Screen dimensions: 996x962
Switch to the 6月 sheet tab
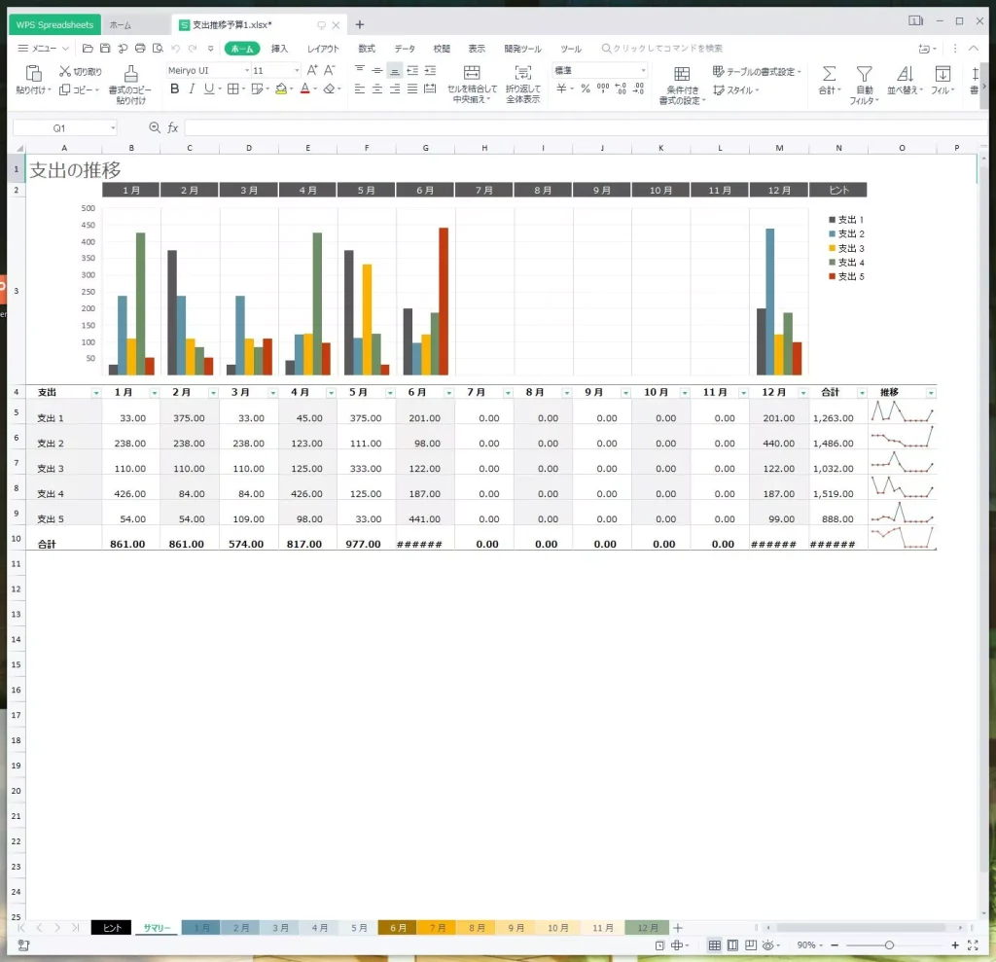(398, 928)
